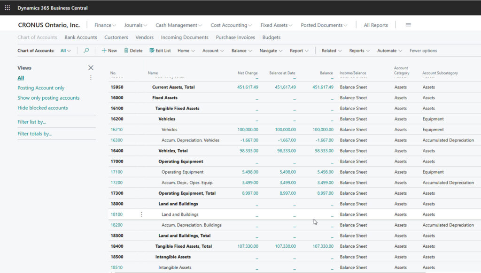Open the Home action dropdown
The width and height of the screenshot is (481, 273).
tap(186, 51)
